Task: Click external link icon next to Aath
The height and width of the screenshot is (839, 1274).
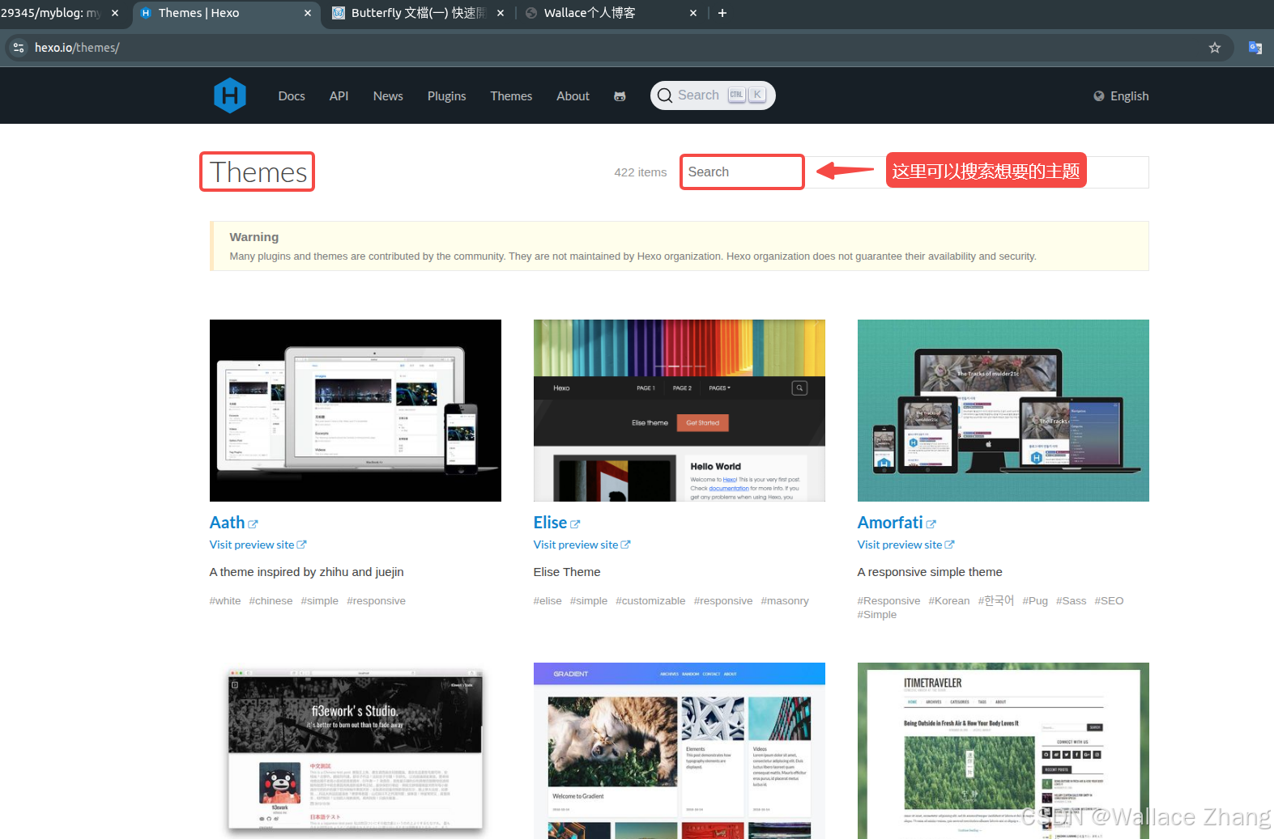Action: [x=253, y=524]
